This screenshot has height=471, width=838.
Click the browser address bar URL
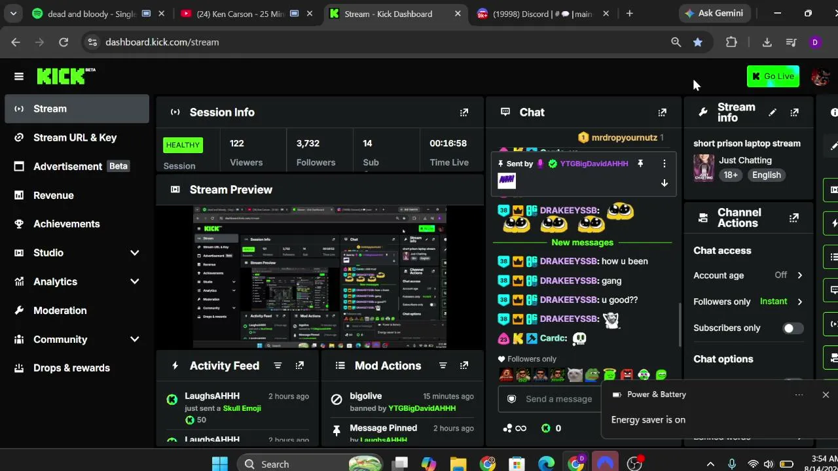162,42
